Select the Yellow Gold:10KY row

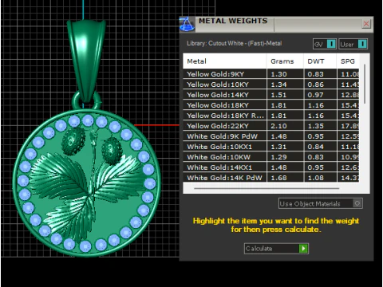click(x=271, y=85)
